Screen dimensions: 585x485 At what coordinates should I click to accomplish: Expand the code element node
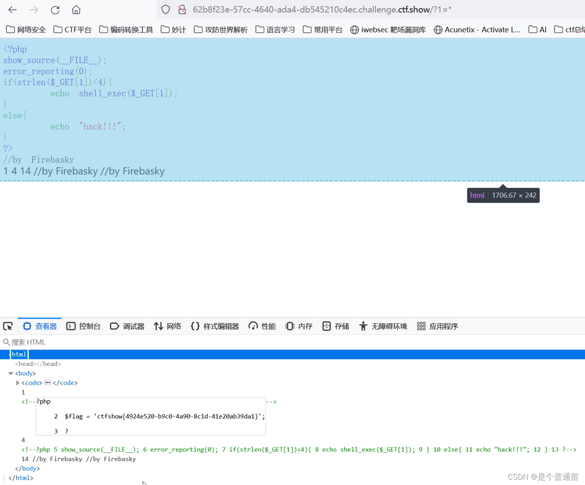click(x=17, y=383)
